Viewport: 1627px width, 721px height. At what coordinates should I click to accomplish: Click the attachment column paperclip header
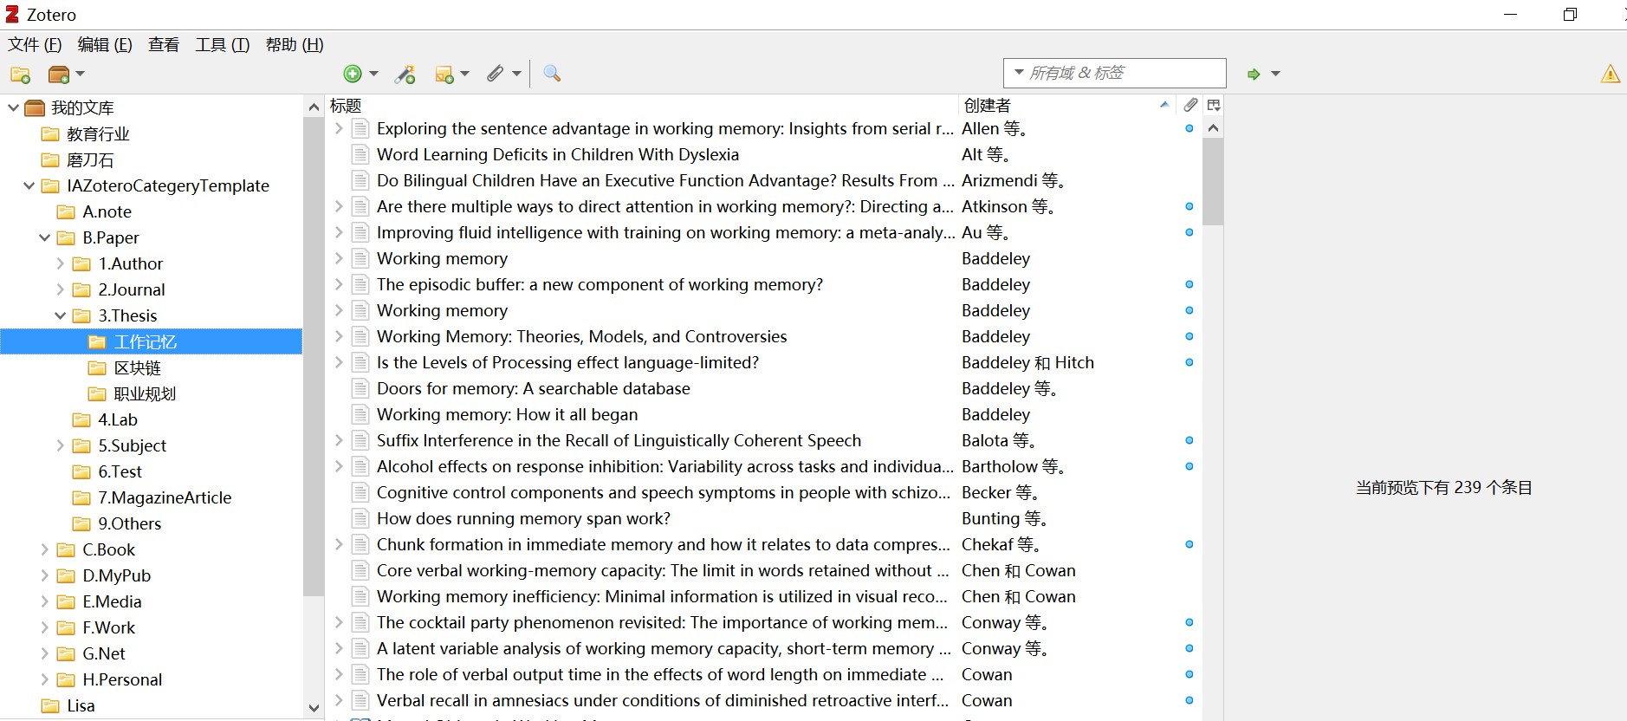(1191, 105)
